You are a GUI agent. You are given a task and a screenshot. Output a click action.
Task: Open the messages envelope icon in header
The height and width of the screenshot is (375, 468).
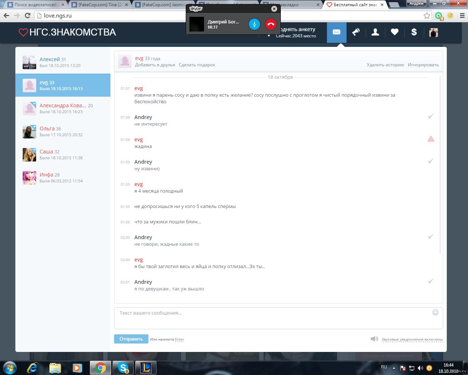(336, 32)
